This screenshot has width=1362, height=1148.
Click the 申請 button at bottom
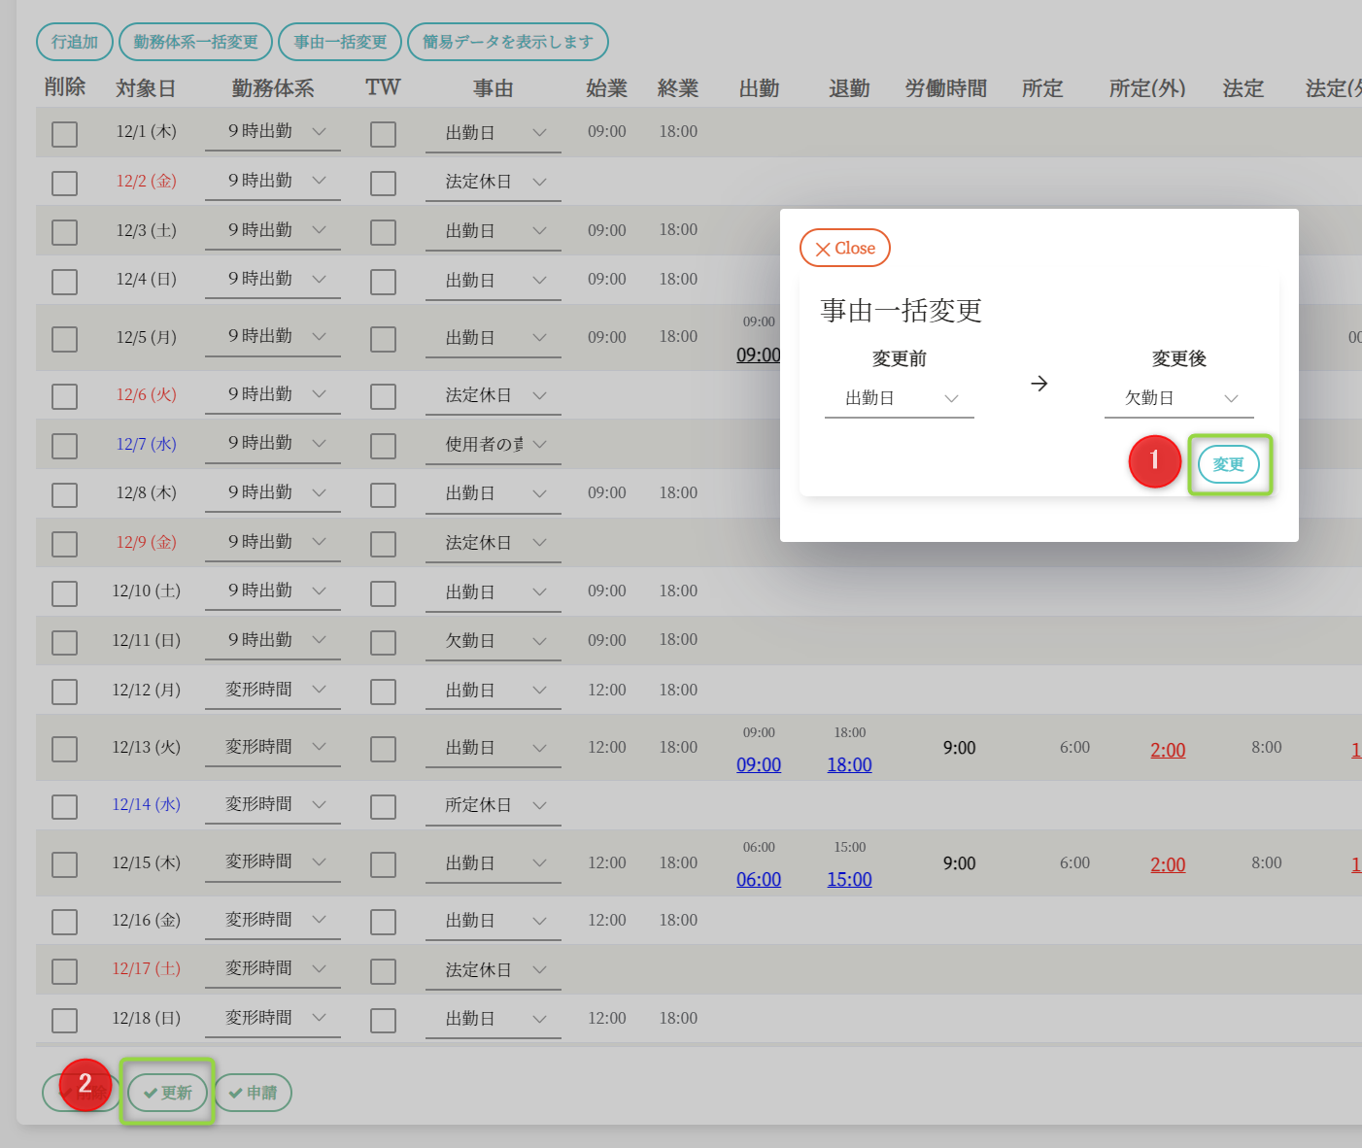[253, 1093]
